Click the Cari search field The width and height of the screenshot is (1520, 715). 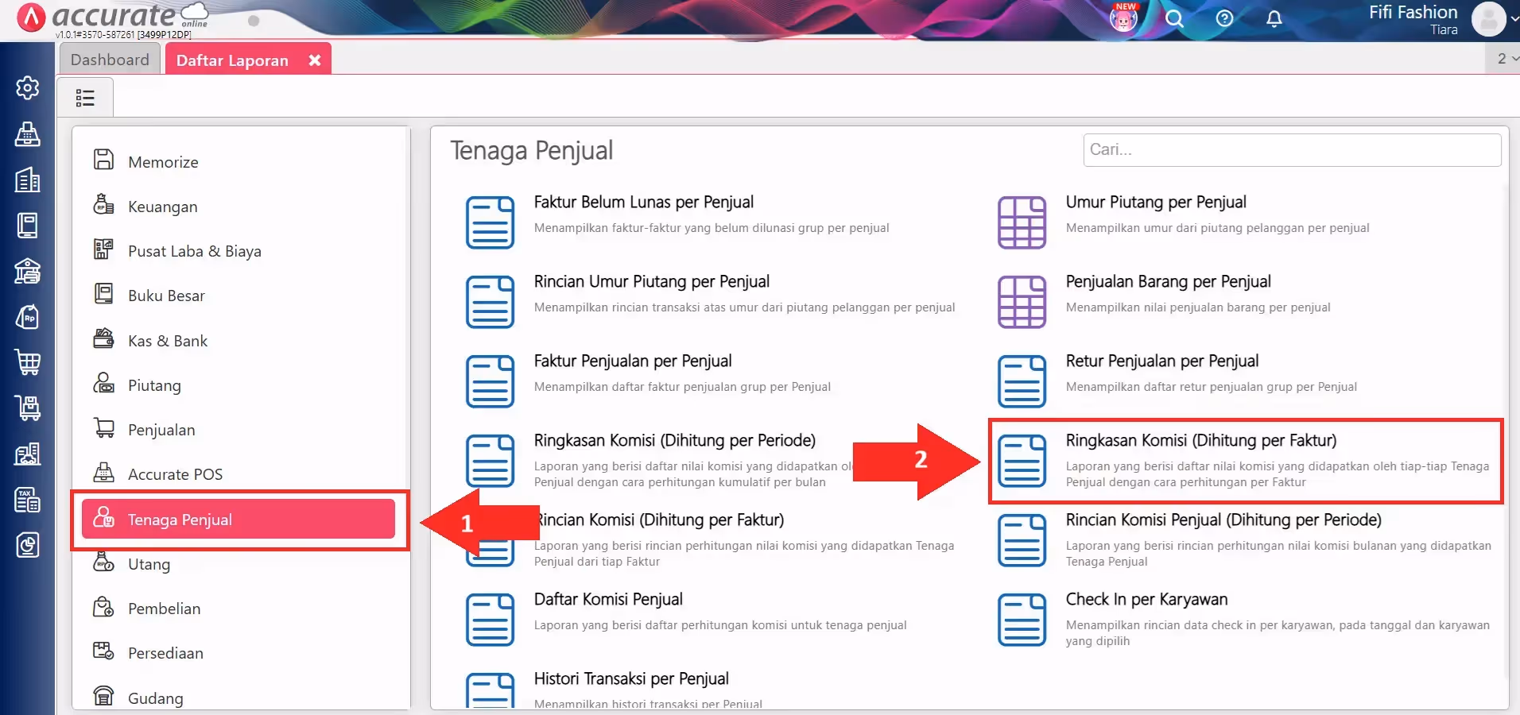1292,149
